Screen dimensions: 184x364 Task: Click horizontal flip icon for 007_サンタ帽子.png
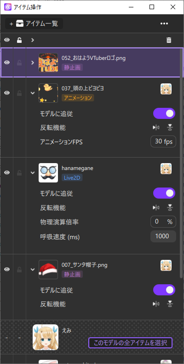click(156, 304)
